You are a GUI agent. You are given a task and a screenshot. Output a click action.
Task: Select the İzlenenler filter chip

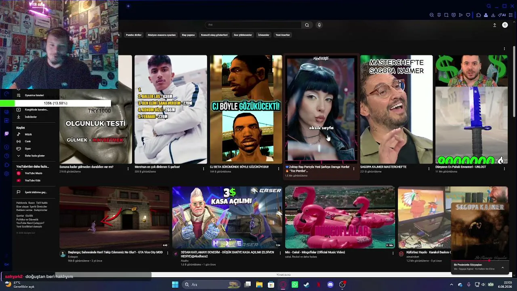pyautogui.click(x=264, y=35)
